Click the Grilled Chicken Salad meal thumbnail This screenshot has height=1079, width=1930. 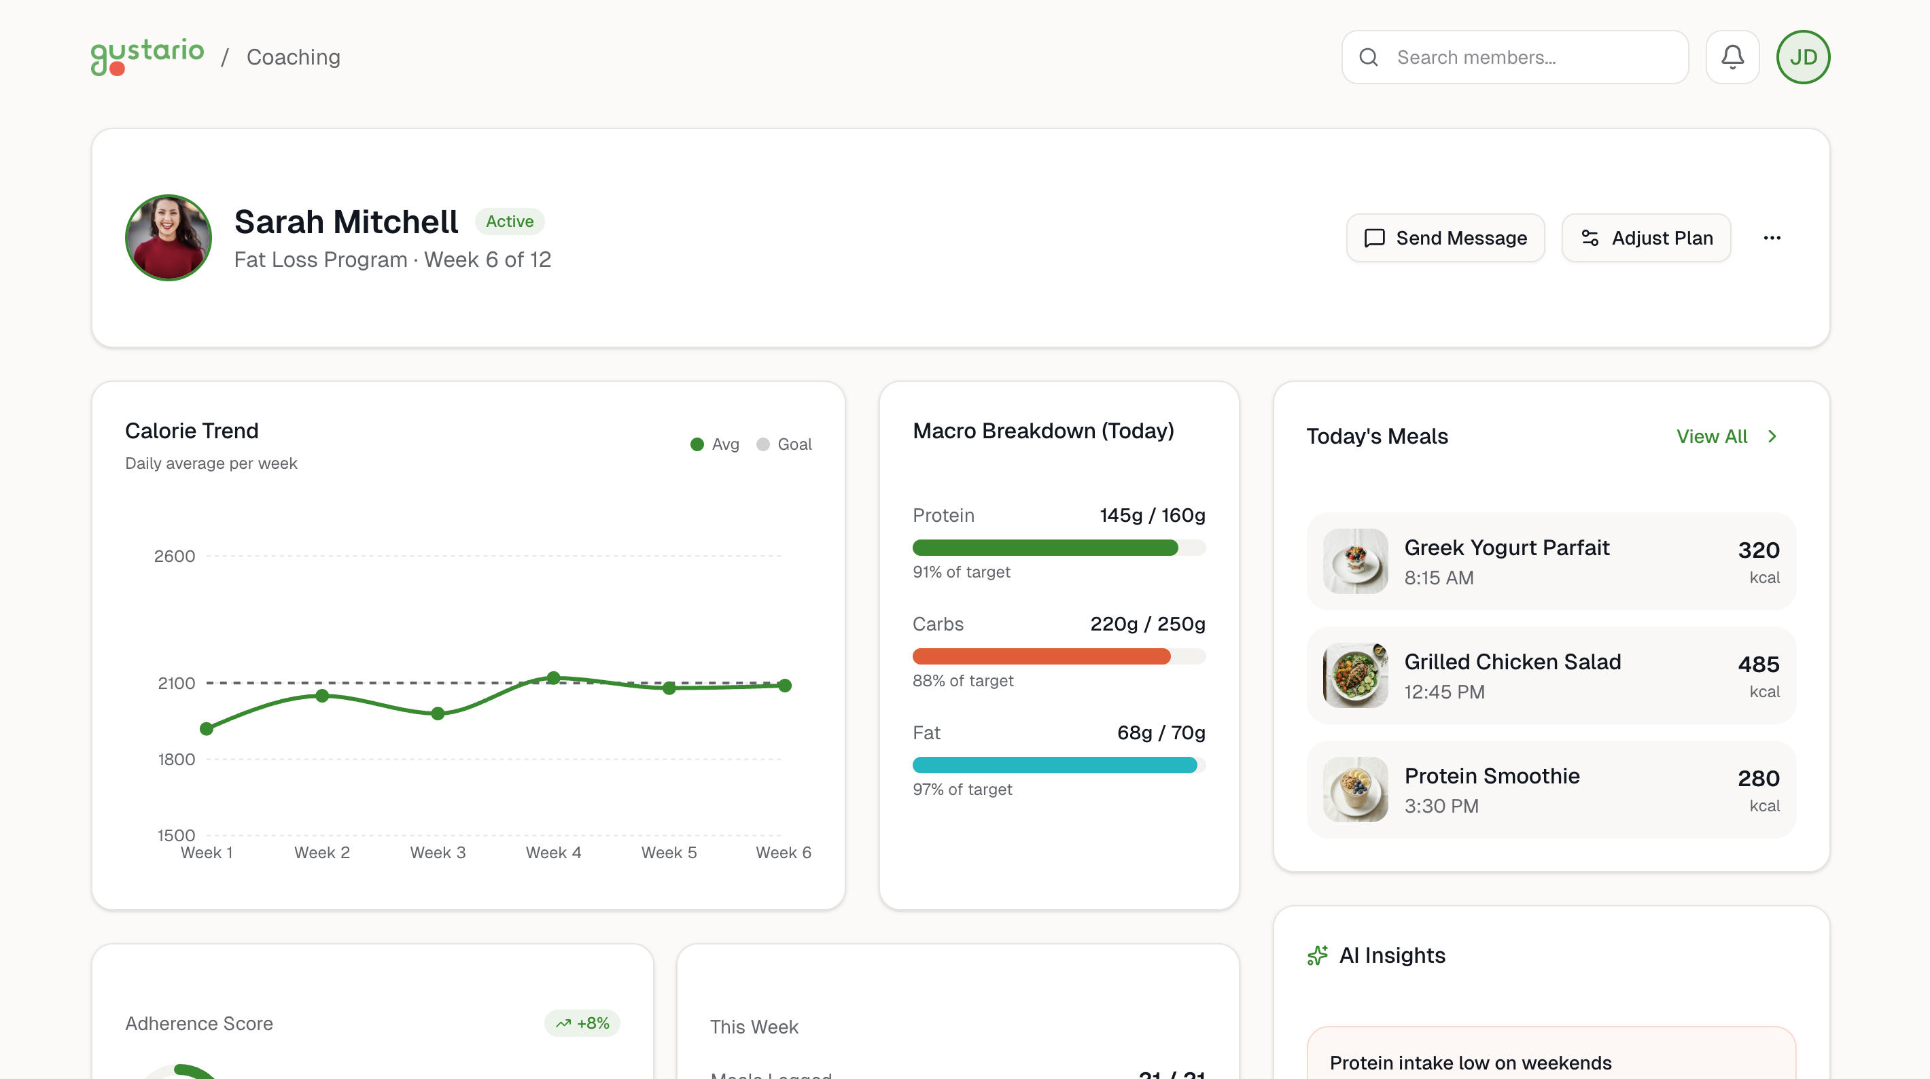pyautogui.click(x=1356, y=675)
